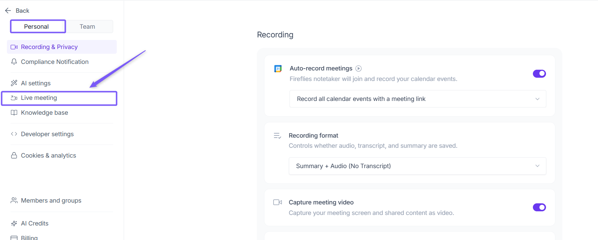
Task: Click the Knowledge base book icon
Action: (x=14, y=113)
